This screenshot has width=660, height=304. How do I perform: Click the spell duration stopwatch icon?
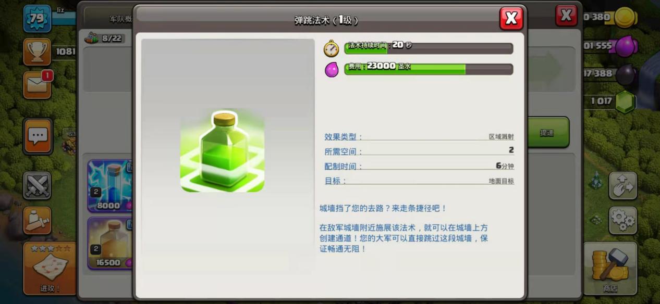331,48
